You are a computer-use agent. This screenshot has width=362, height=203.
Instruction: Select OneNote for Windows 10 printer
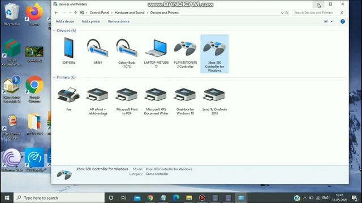(185, 101)
